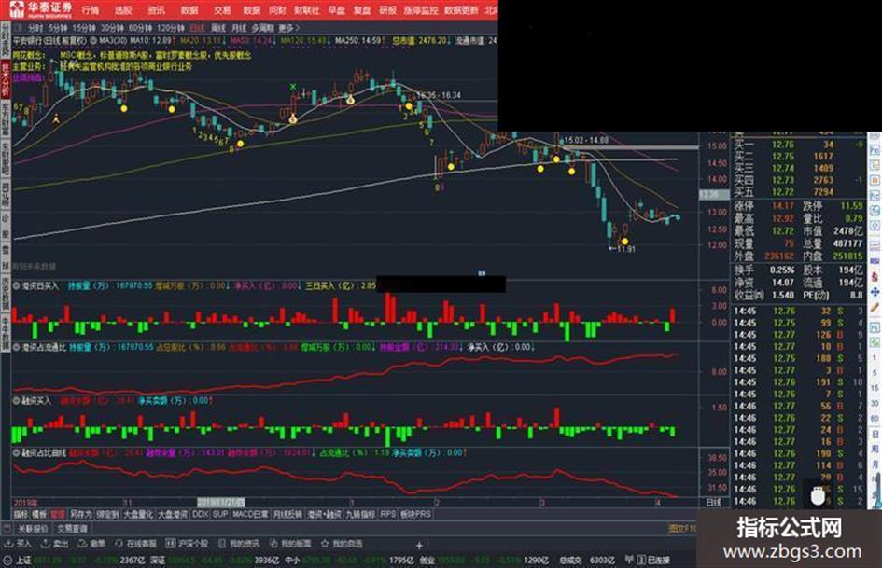Click the MA settings gear icon

coord(93,40)
